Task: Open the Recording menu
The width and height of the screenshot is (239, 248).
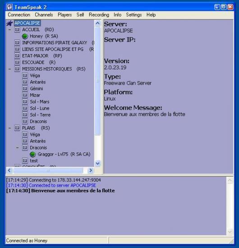Action: point(99,15)
